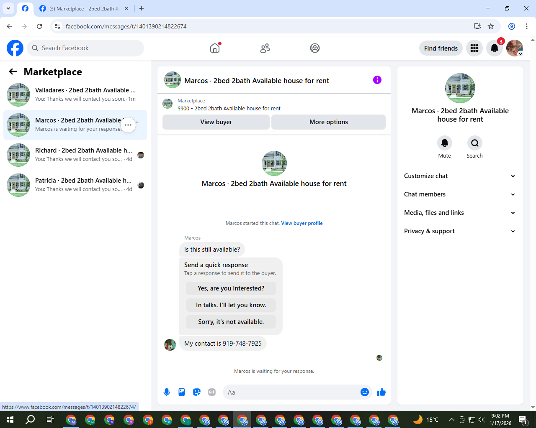Expand the Privacy & support section
Screen dimensions: 536x428
tap(460, 231)
